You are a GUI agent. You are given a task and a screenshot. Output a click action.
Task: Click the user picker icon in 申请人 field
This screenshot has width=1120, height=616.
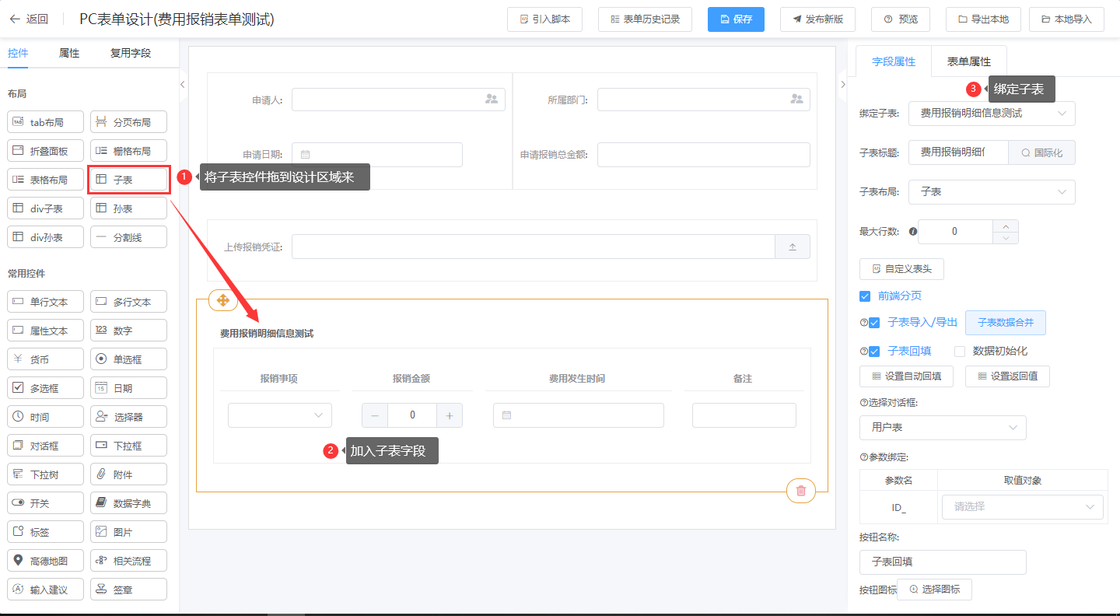click(491, 100)
